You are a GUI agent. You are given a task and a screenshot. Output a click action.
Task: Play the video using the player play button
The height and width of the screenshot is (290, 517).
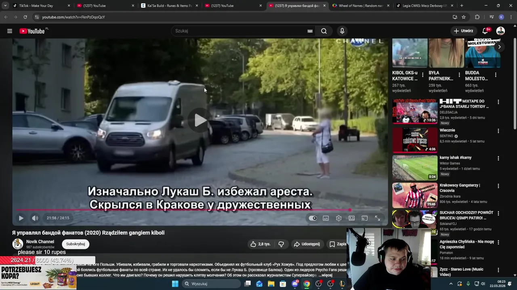click(x=21, y=218)
